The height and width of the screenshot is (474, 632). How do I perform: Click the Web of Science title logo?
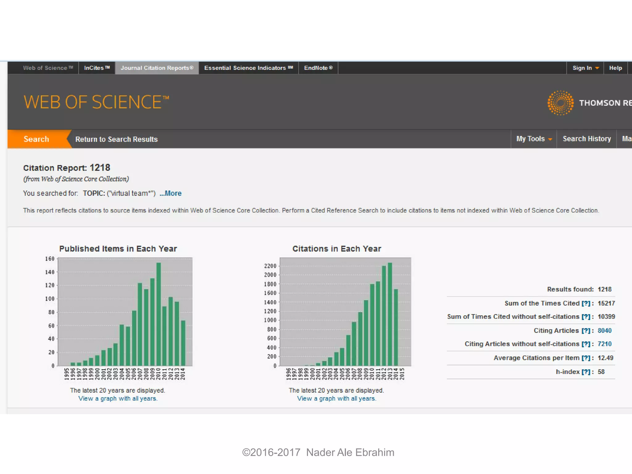click(x=96, y=102)
